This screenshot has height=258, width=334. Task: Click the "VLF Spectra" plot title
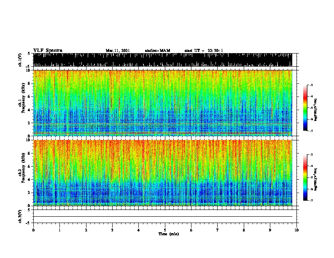(x=48, y=51)
